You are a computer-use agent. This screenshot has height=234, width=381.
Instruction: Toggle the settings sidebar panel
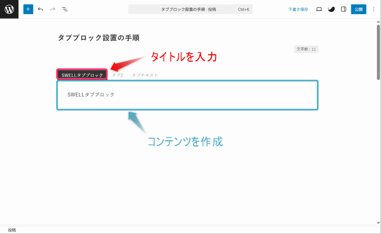(x=343, y=9)
